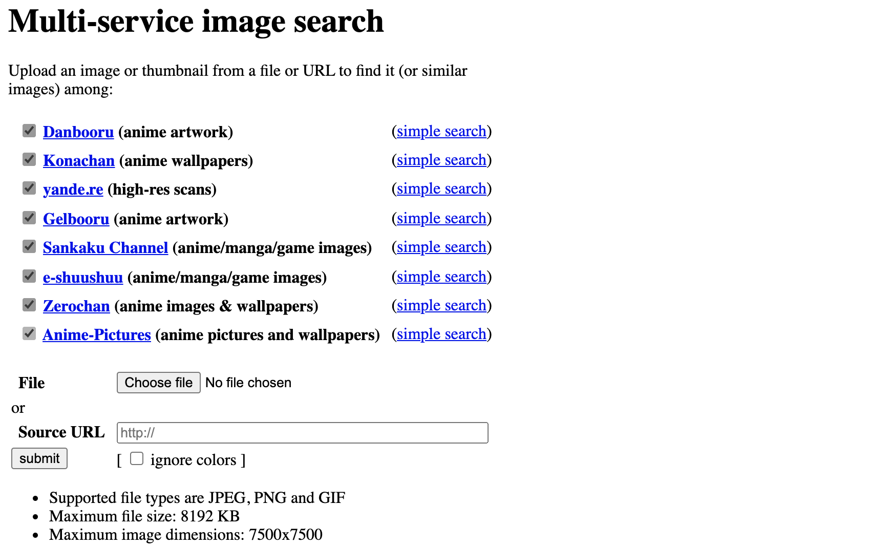Follow the Zerochan link

coord(76,306)
